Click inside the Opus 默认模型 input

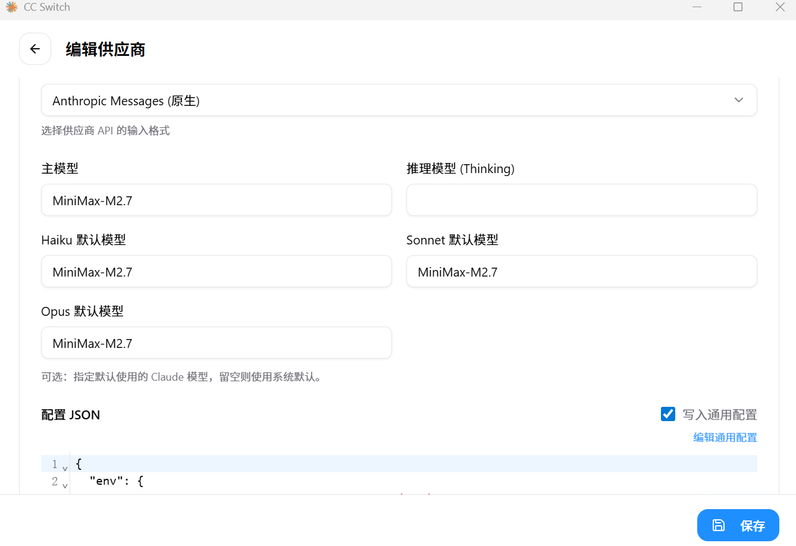tap(216, 343)
